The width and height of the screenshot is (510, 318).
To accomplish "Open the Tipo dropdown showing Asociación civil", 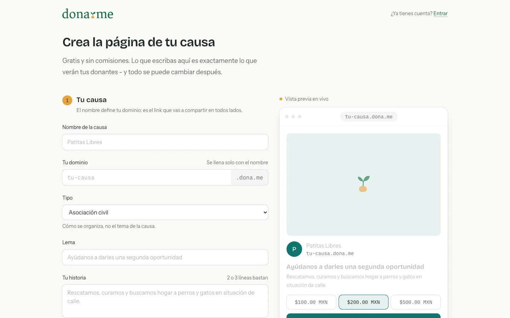I will tap(165, 212).
